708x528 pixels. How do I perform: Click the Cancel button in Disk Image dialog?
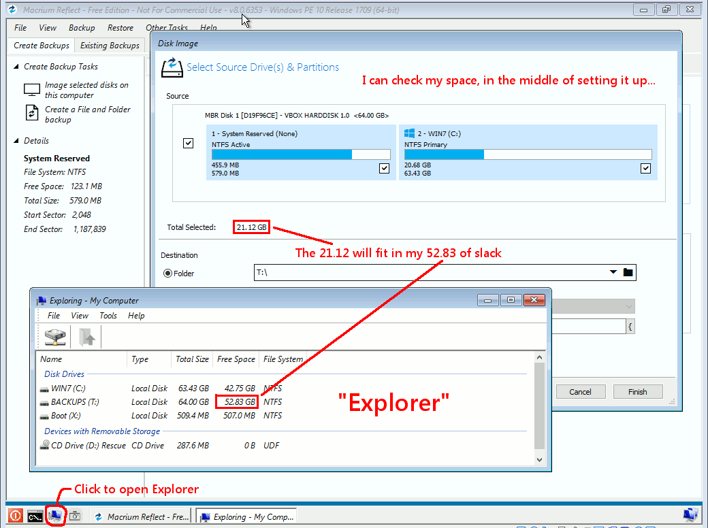[580, 392]
